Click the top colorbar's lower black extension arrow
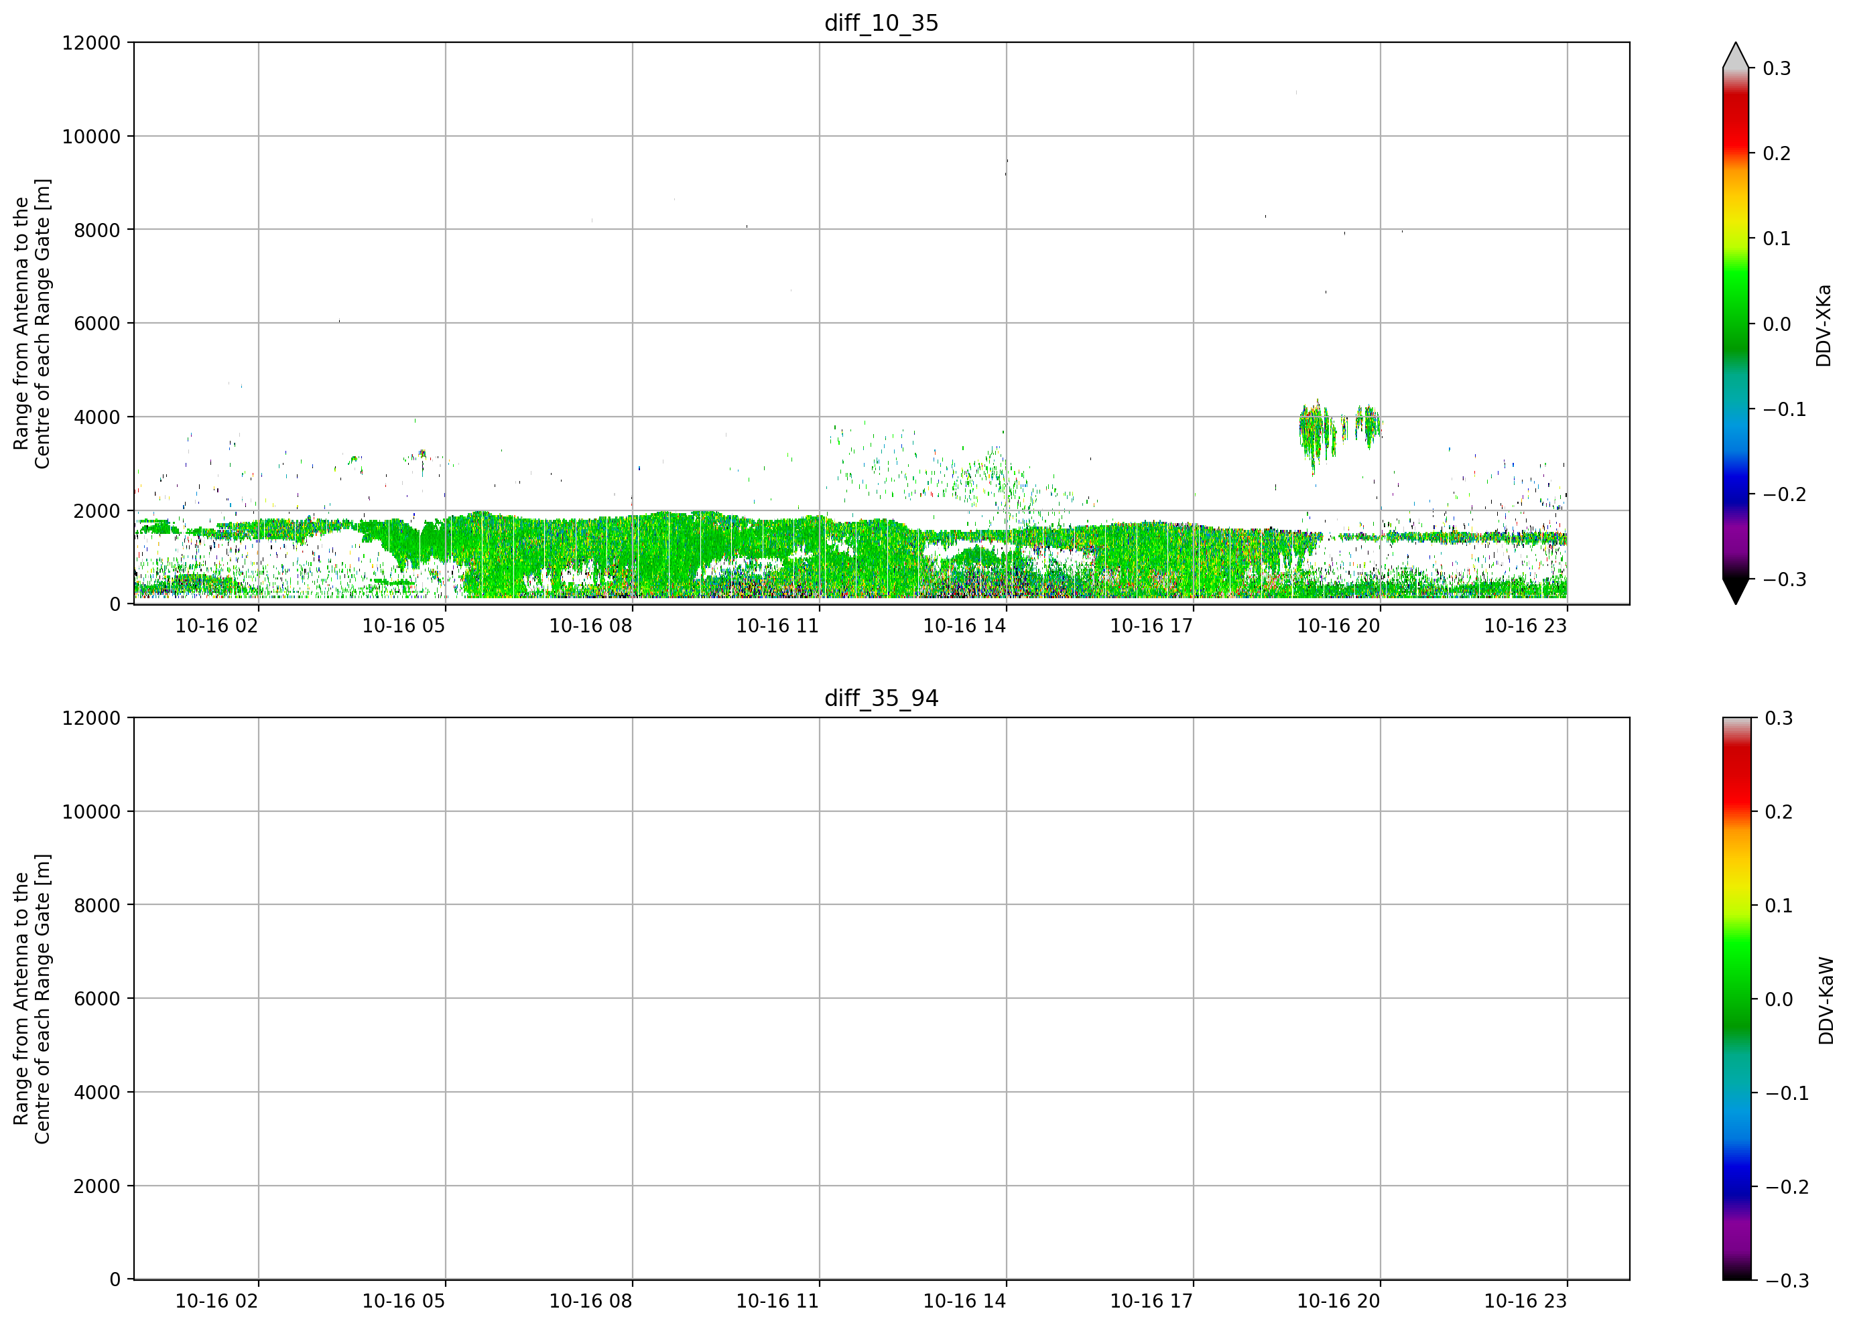The height and width of the screenshot is (1325, 1849). [x=1736, y=591]
